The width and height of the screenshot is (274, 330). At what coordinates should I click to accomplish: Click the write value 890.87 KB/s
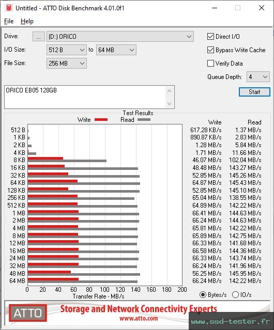206,137
